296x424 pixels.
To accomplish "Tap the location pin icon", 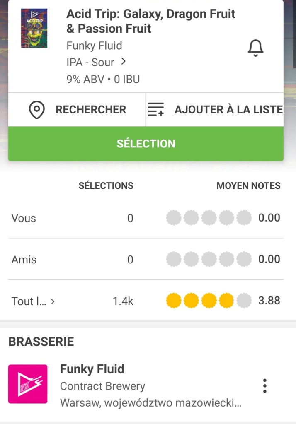I will (x=37, y=110).
